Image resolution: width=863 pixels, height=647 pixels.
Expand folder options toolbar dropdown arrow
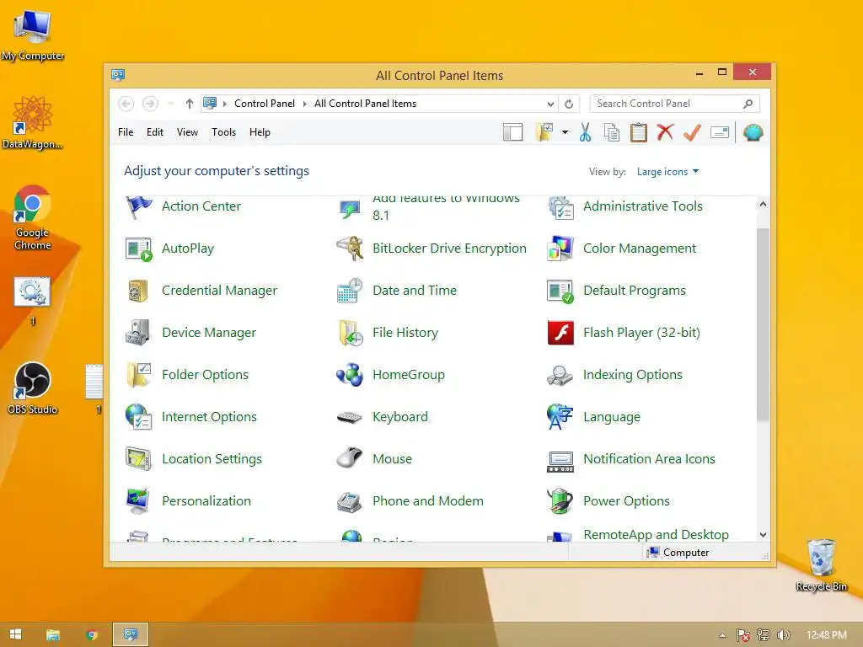point(566,132)
